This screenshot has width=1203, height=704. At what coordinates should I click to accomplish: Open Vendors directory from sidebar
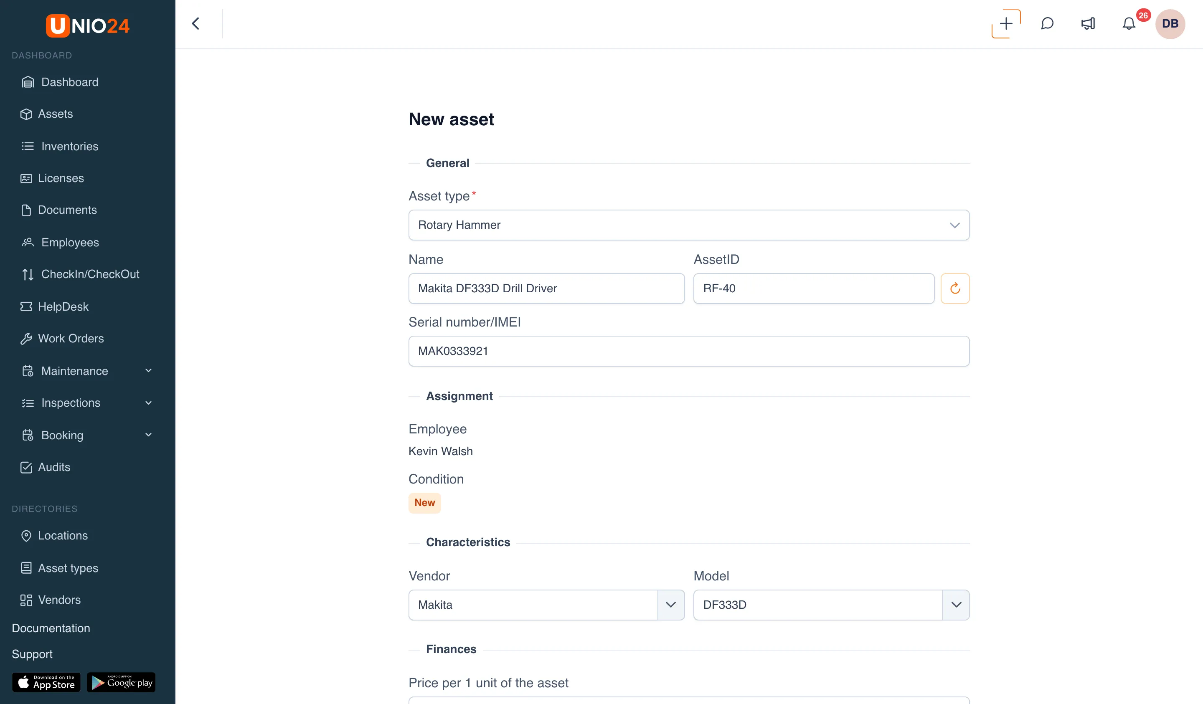tap(59, 600)
